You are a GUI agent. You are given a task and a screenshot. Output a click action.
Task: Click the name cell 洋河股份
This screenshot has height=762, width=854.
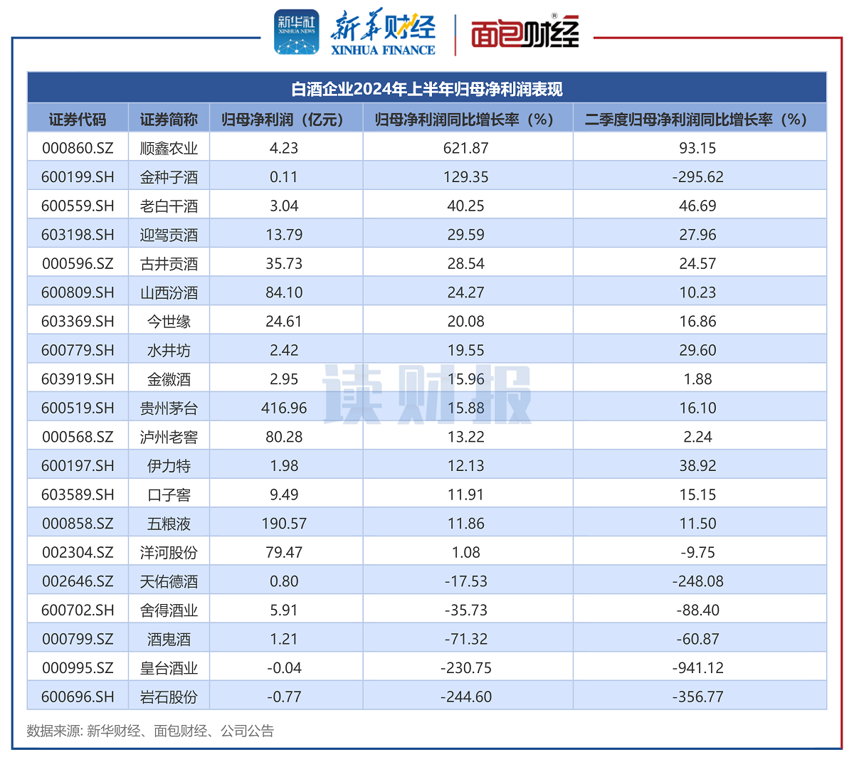point(169,552)
